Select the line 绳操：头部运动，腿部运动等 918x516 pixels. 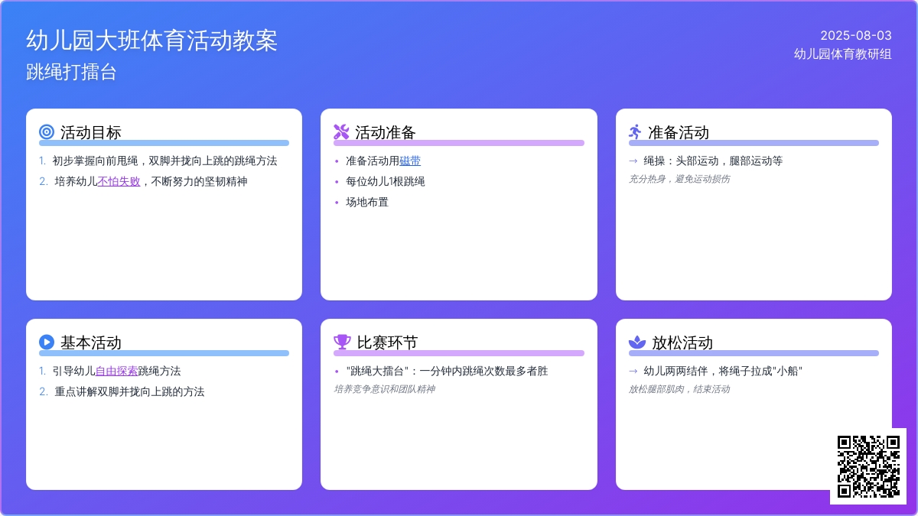pos(713,161)
